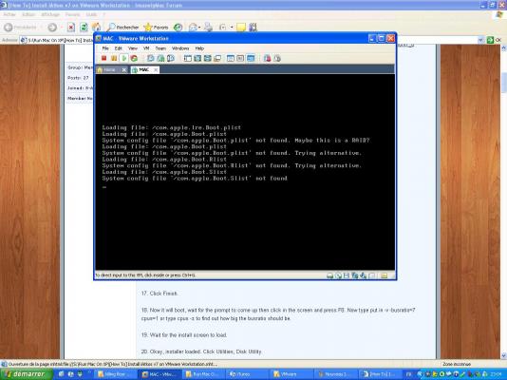Power on the VM with the green play icon
The image size is (507, 380).
pyautogui.click(x=123, y=58)
